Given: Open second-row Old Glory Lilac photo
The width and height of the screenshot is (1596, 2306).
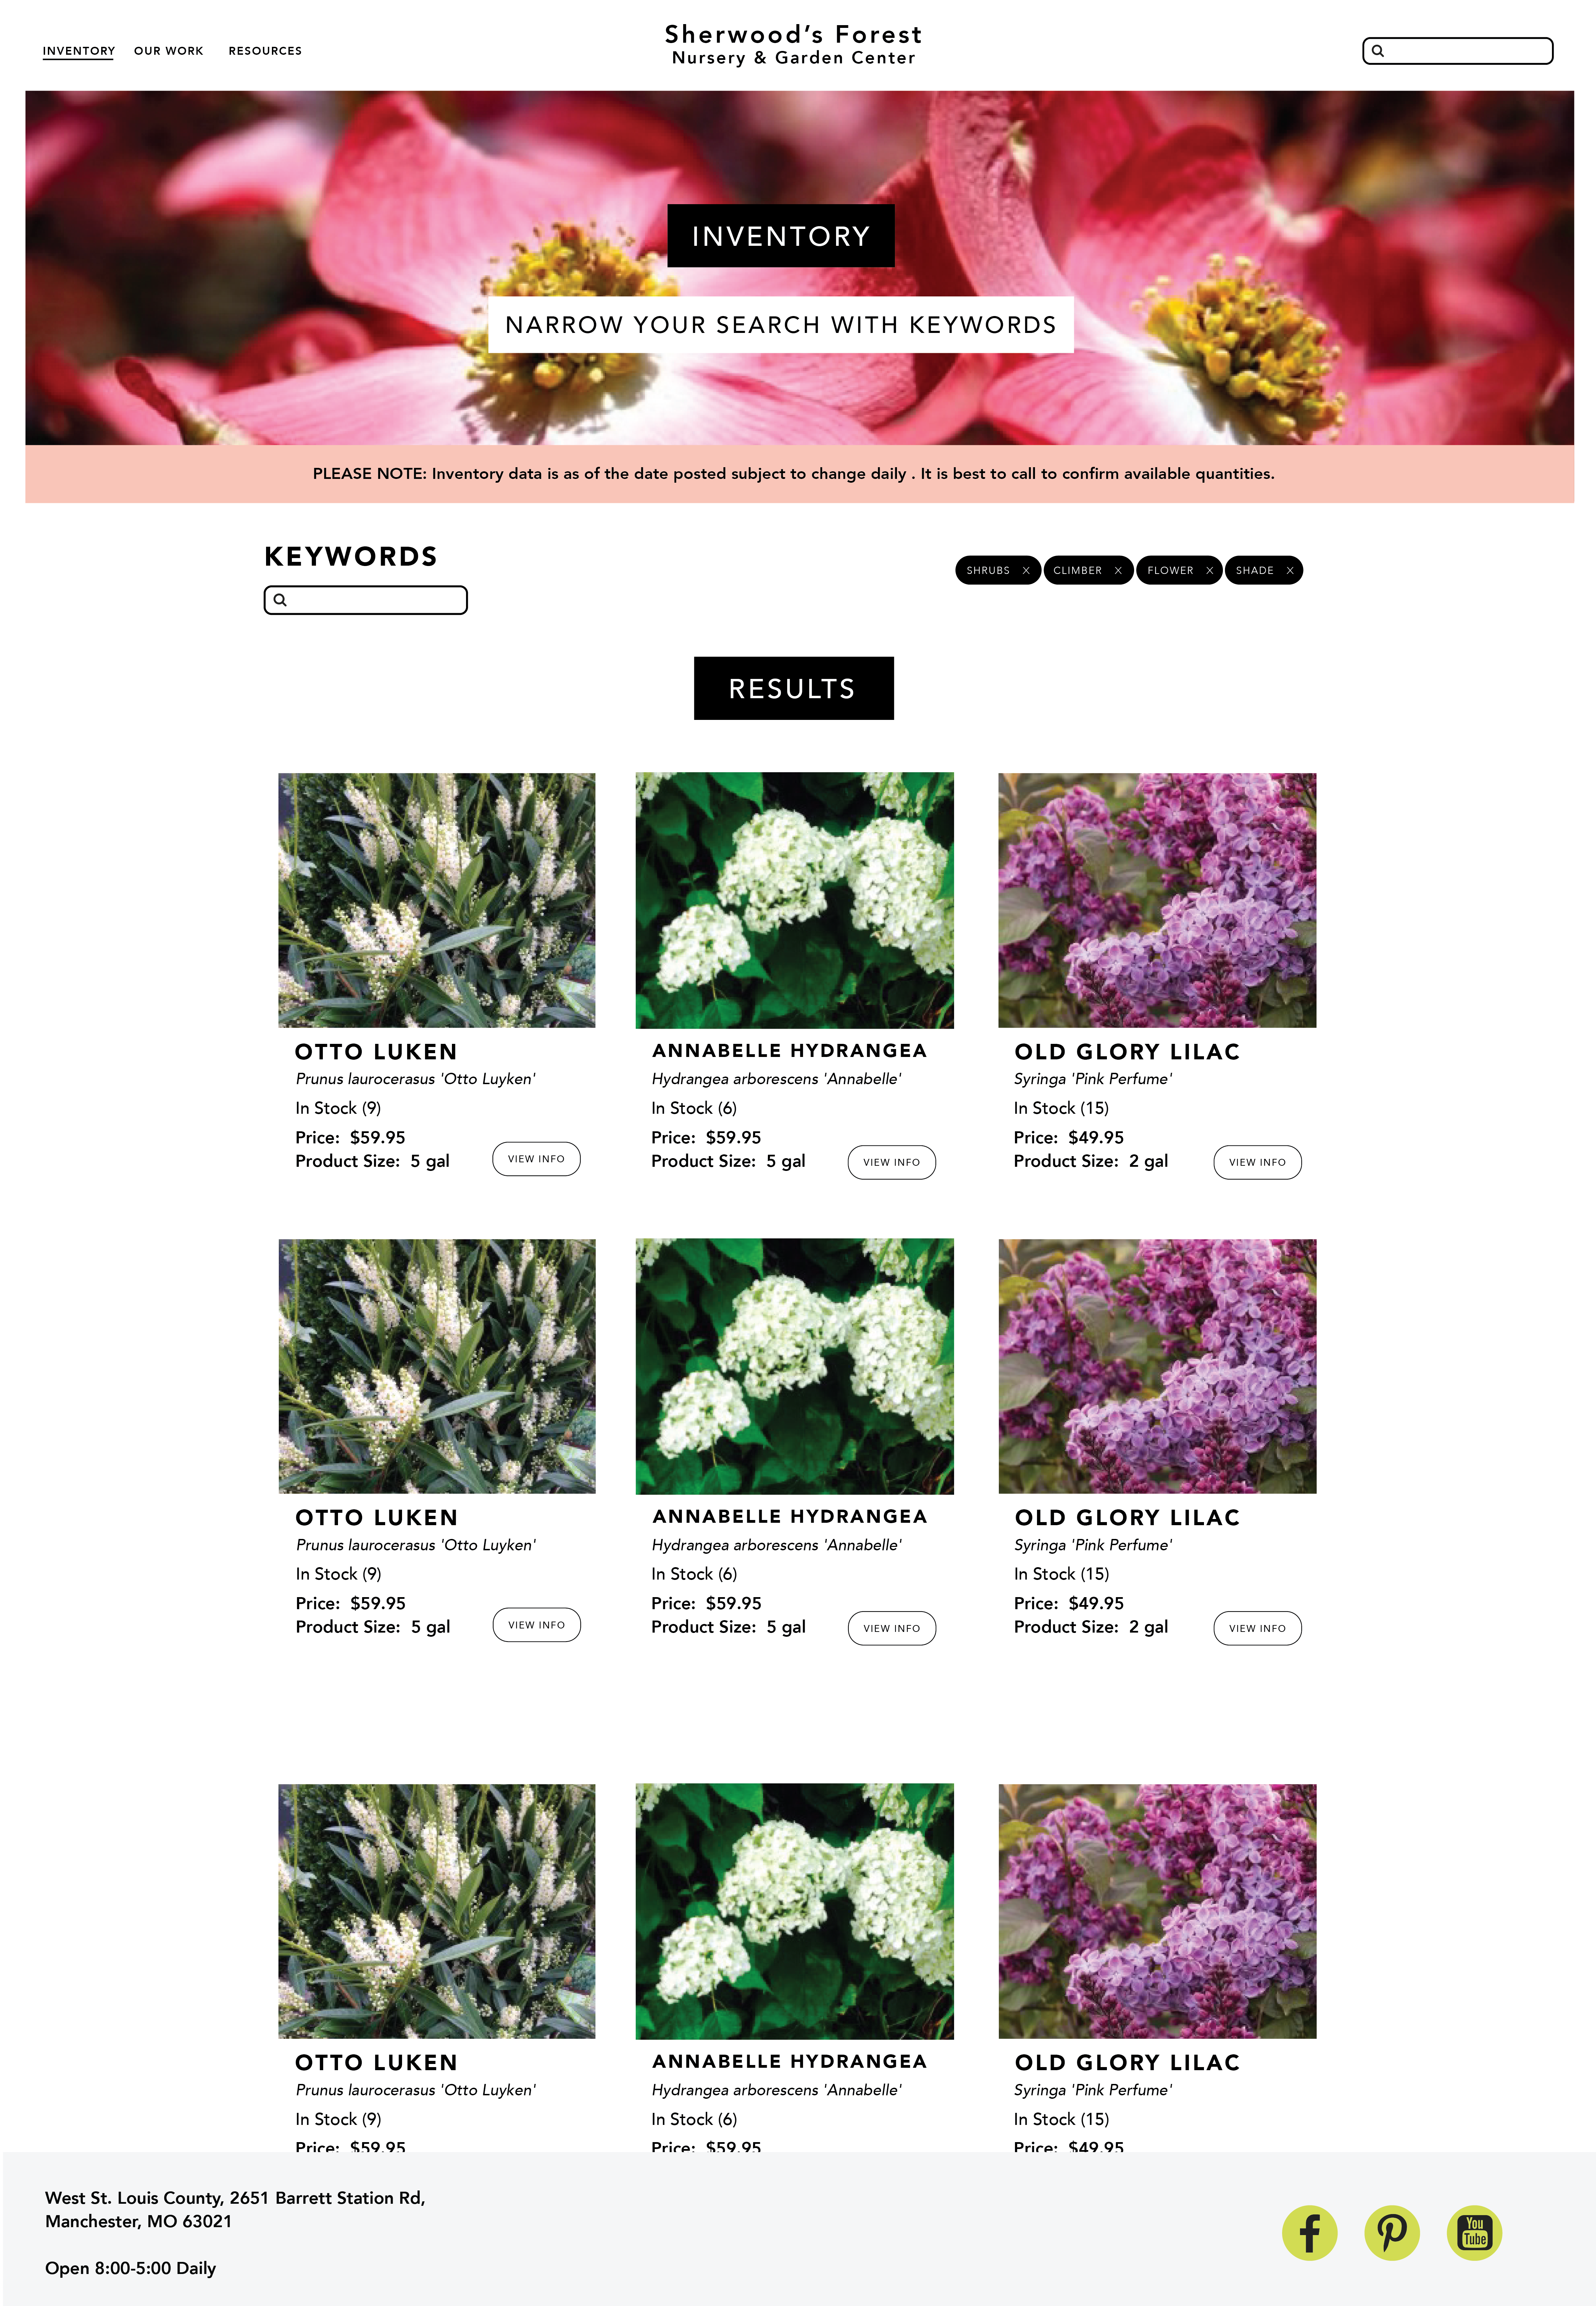Looking at the screenshot, I should click(1157, 1366).
